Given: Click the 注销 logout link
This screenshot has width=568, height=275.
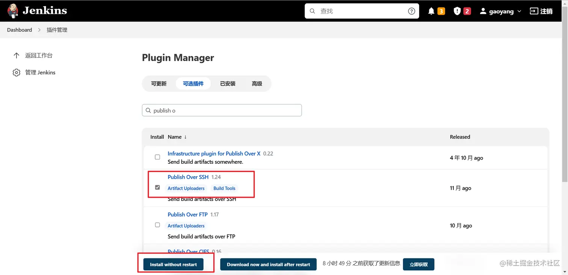Looking at the screenshot, I should click(546, 11).
